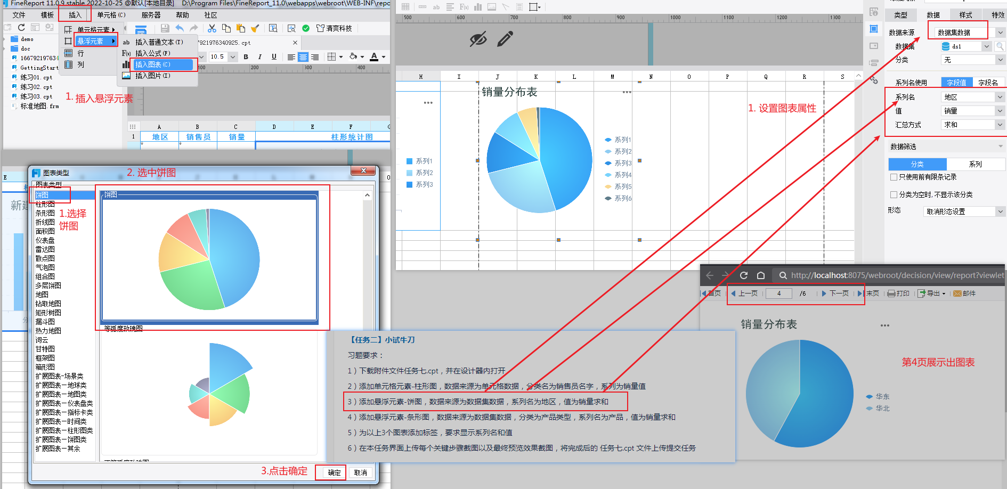
Task: Click the insert chart bar icon in top toolbar
Action: click(x=478, y=7)
